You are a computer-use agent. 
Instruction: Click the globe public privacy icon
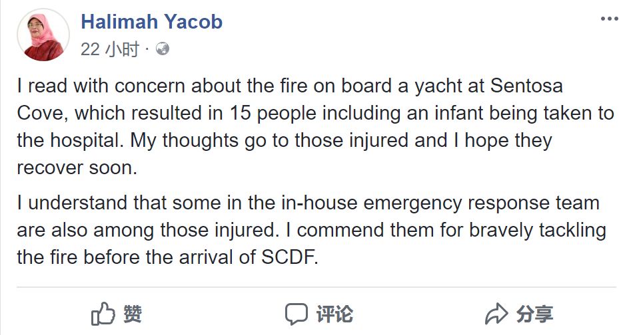162,49
